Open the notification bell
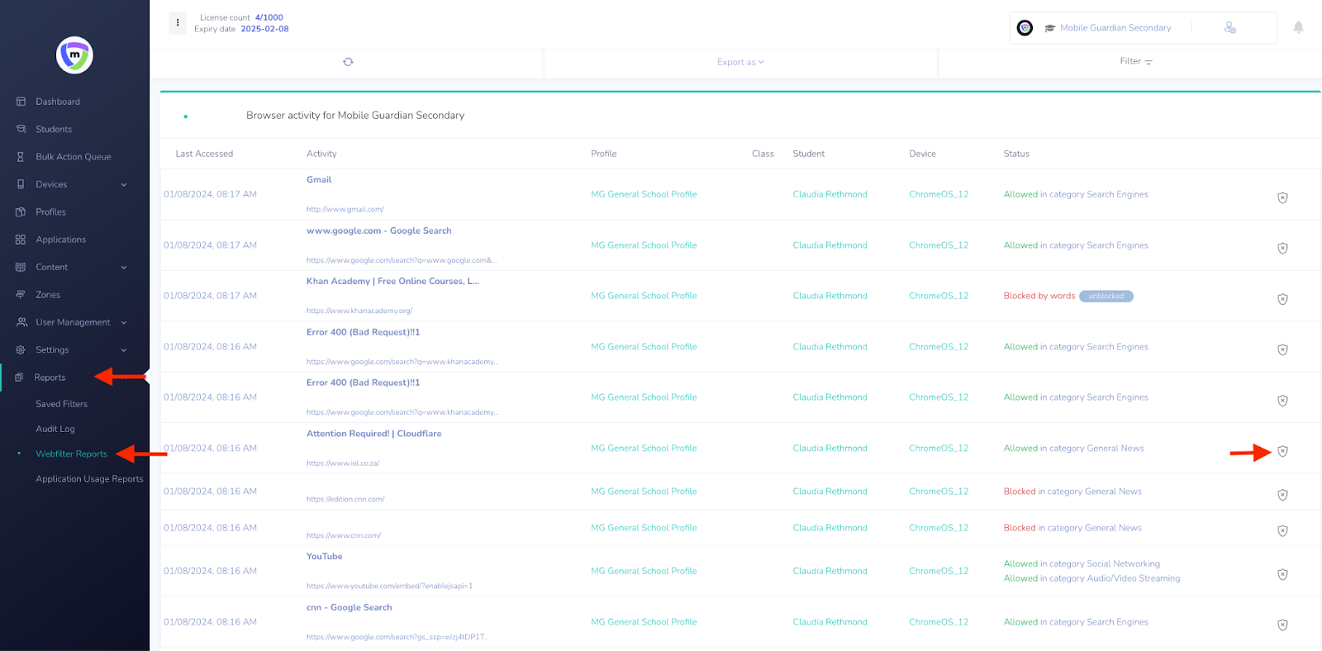Screen dimensions: 1322x651 pyautogui.click(x=1298, y=27)
